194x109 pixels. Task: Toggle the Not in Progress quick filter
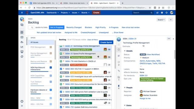(57, 28)
